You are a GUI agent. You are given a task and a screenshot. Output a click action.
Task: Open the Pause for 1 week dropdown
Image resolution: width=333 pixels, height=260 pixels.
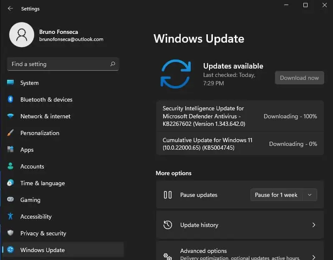(283, 195)
